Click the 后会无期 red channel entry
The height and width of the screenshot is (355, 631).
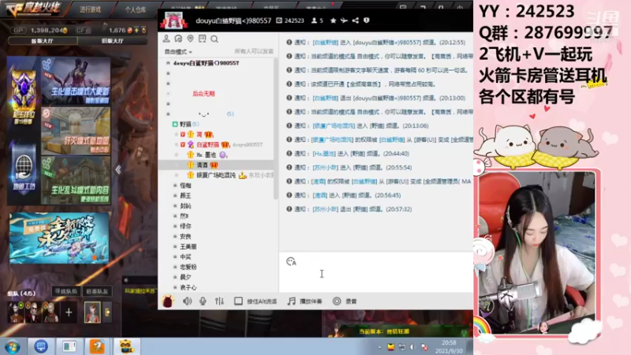[203, 94]
